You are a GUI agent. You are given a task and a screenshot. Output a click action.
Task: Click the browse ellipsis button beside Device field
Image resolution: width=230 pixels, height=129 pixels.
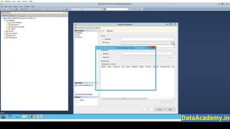[x=172, y=43]
